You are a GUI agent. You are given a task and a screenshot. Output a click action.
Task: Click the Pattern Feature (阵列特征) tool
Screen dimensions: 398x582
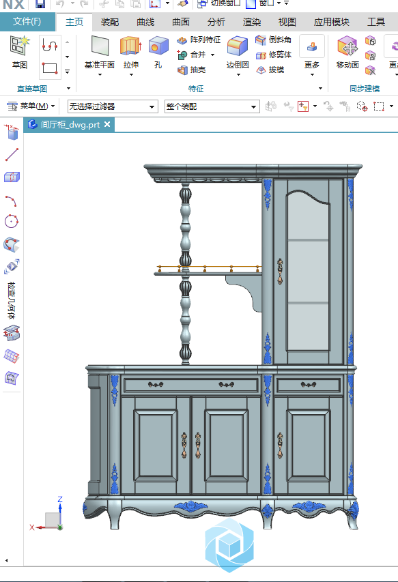[199, 40]
